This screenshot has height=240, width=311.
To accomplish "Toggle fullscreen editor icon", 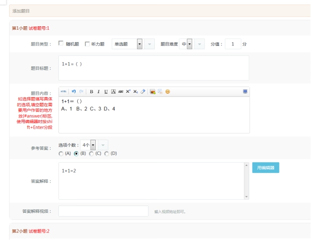I will [x=245, y=91].
